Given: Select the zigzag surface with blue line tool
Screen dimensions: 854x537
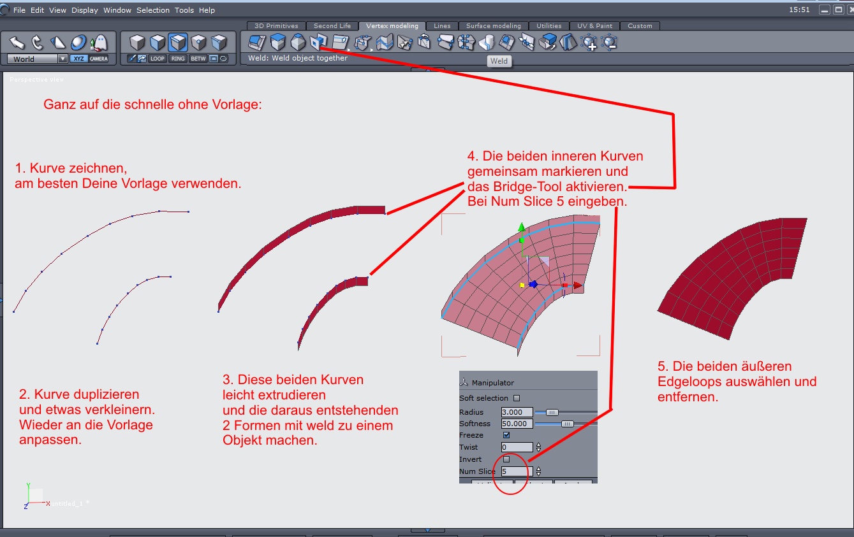Looking at the screenshot, I should coord(384,43).
